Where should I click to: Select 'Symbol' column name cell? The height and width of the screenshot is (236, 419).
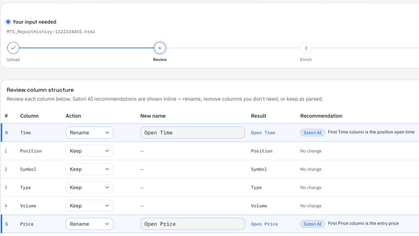click(28, 169)
